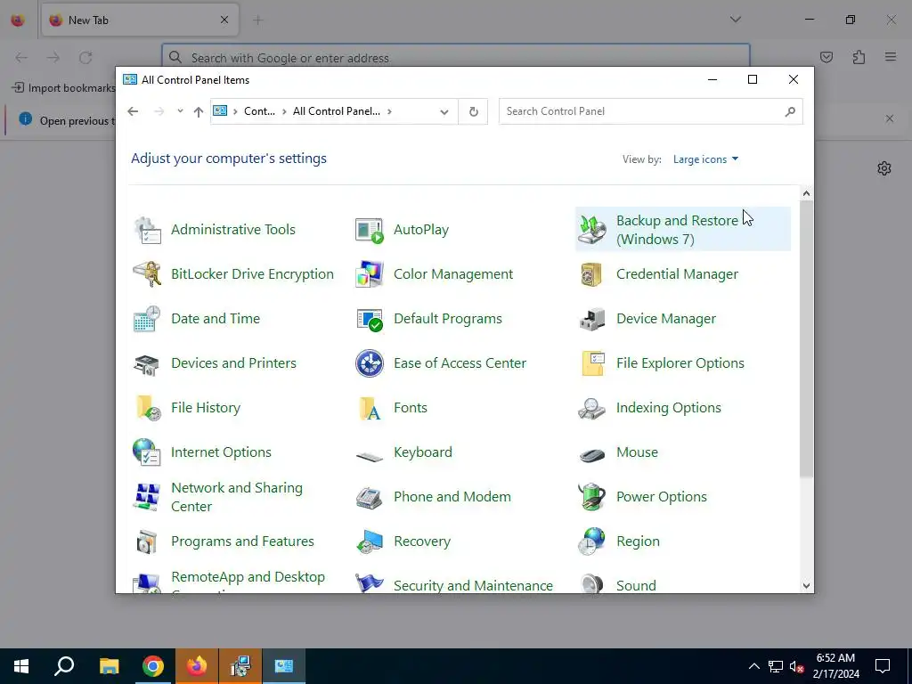Image resolution: width=912 pixels, height=684 pixels.
Task: Click the File History folder icon
Action: click(147, 408)
